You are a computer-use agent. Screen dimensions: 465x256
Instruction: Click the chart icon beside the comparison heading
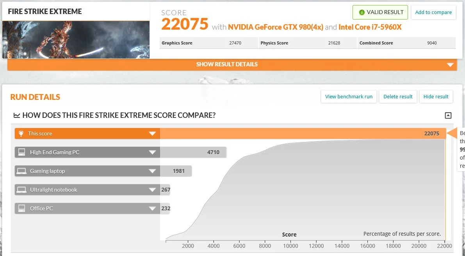(x=17, y=115)
